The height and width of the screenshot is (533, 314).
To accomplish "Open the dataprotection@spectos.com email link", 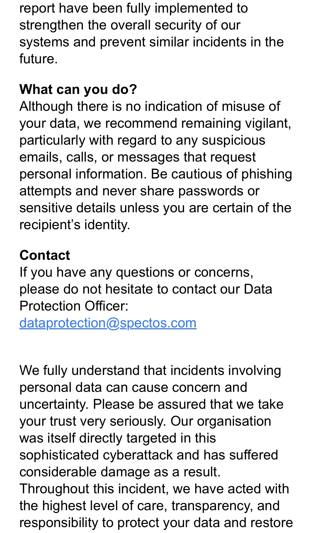I will (108, 323).
